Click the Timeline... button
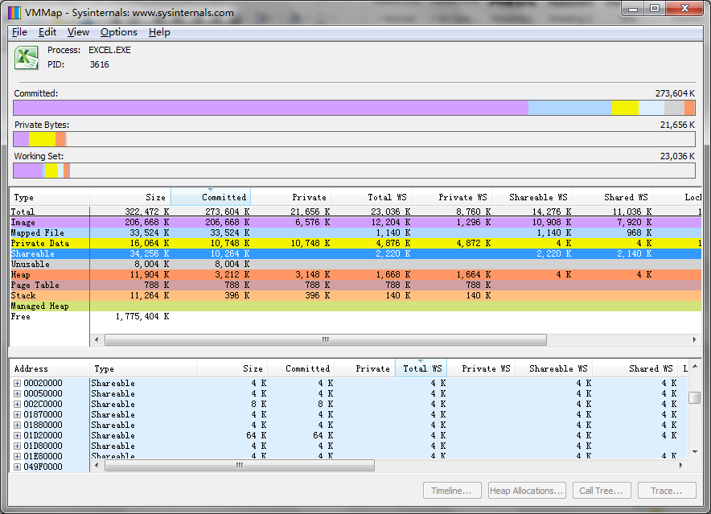The image size is (711, 514). point(452,491)
